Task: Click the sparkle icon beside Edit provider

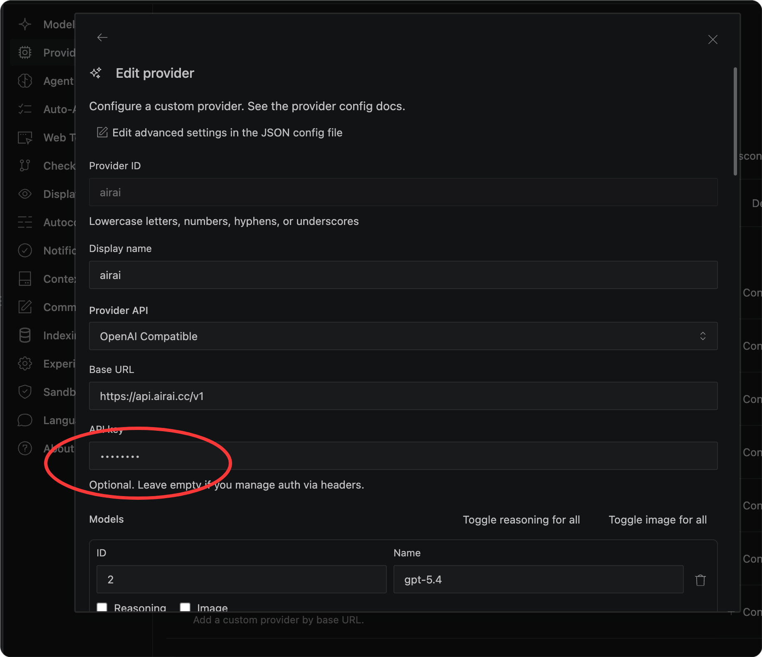Action: pyautogui.click(x=96, y=73)
